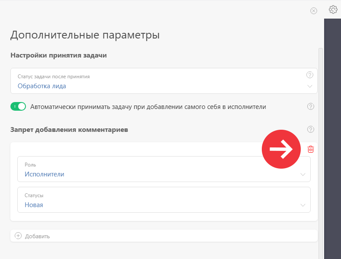Viewport: 341px width, 259px height.
Task: Open the Обработка лида status dropdown
Action: click(x=164, y=81)
